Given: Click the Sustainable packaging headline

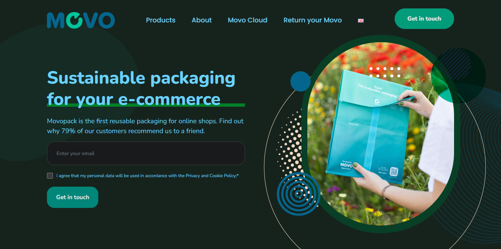Looking at the screenshot, I should [x=141, y=88].
